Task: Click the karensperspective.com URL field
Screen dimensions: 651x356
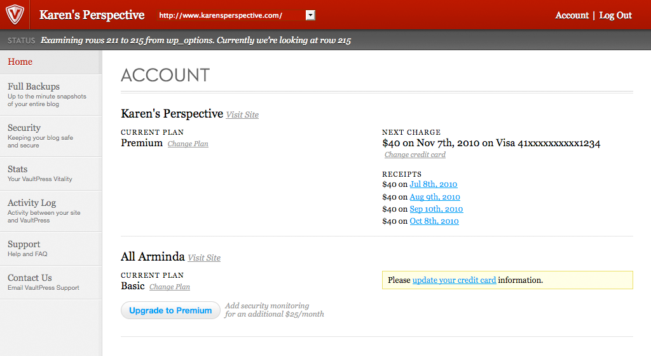Action: click(229, 15)
